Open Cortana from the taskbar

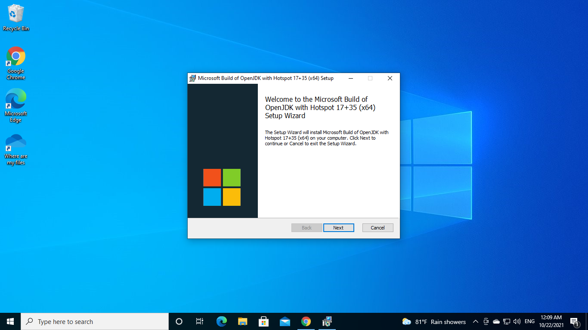coord(179,321)
